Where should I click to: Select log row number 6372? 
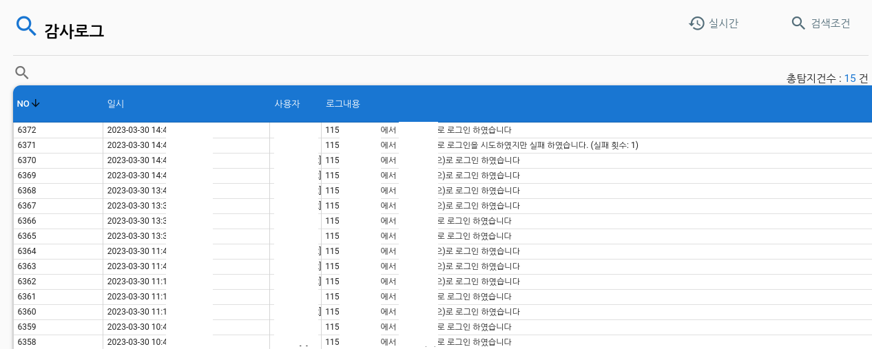click(x=27, y=130)
